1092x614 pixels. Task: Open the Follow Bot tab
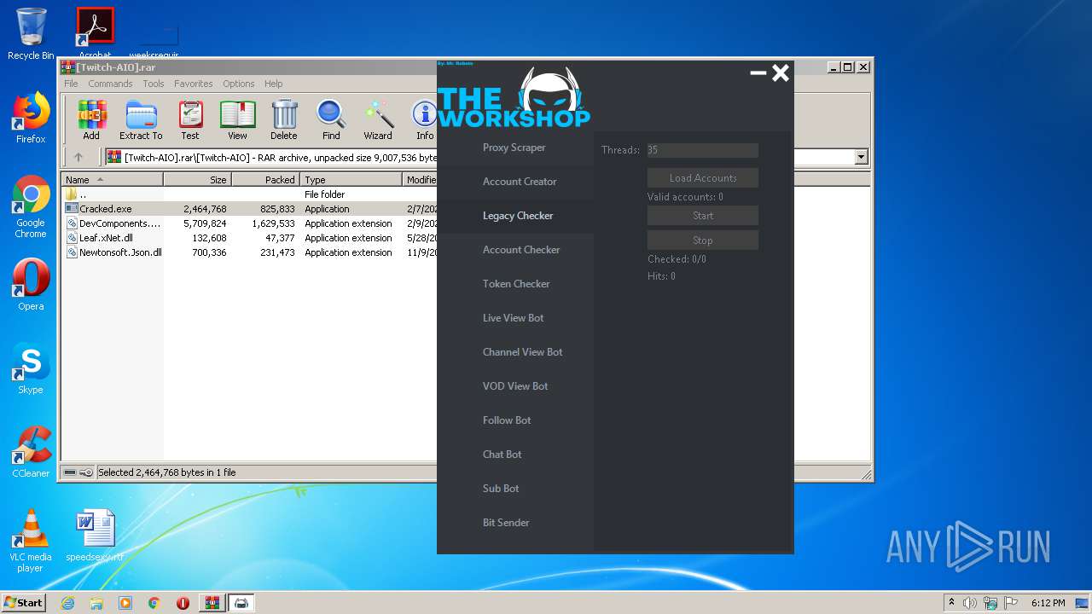click(515, 420)
